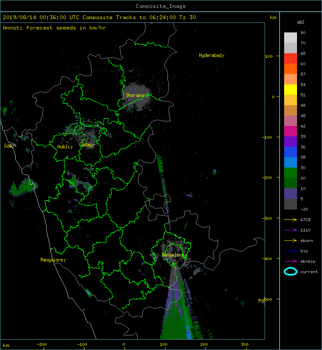The image size is (322, 350).
Task: Click the blue bip arrow legend icon
Action: [290, 251]
